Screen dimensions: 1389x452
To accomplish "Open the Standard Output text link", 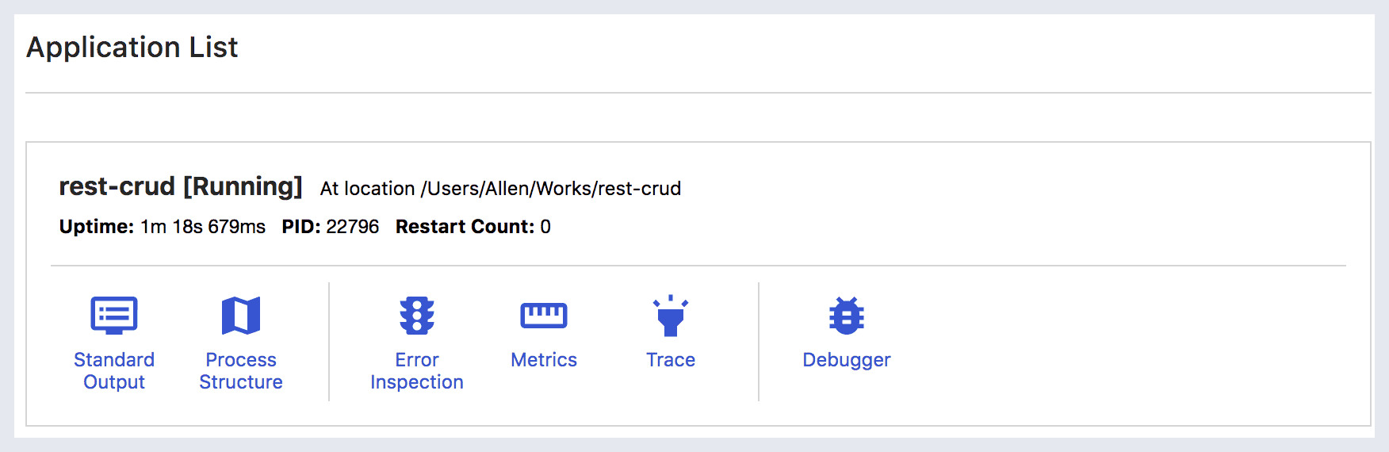I will coord(114,370).
